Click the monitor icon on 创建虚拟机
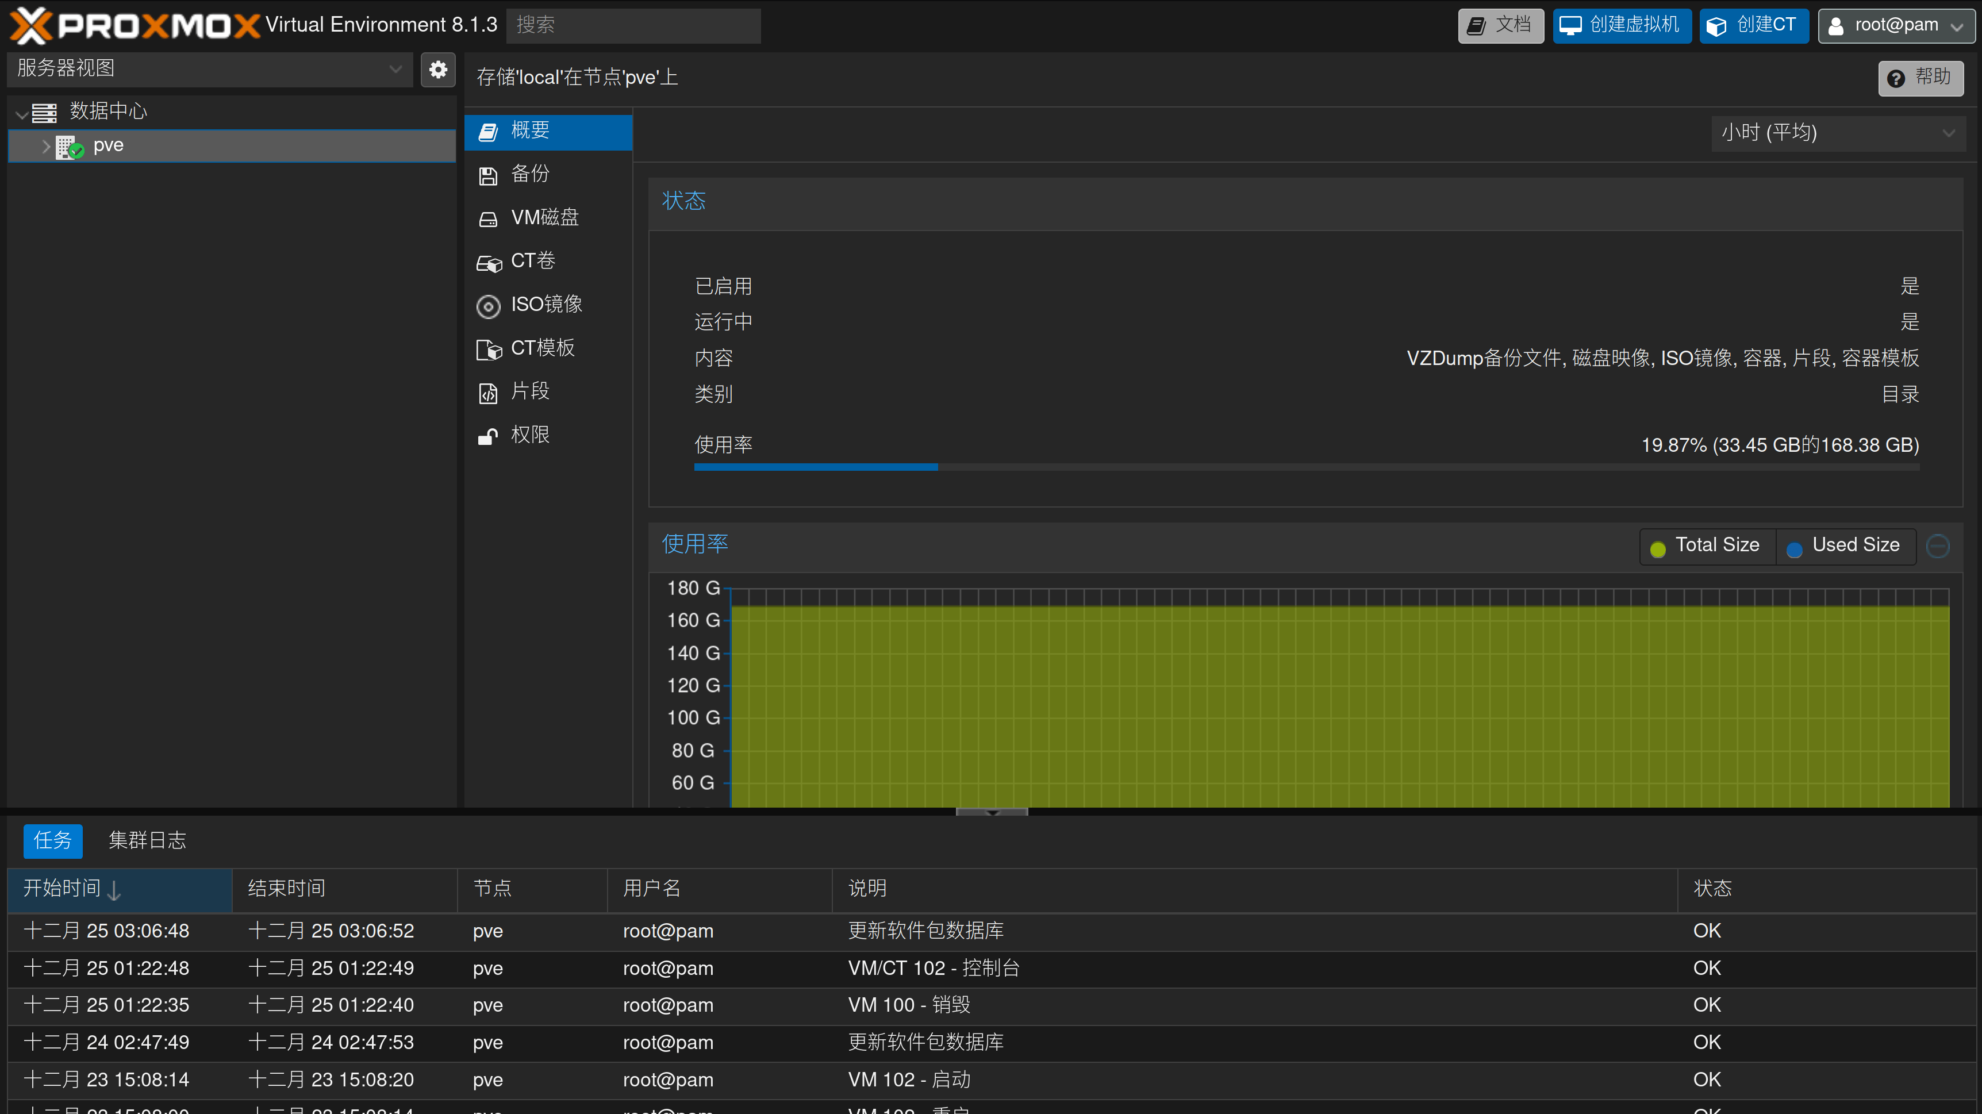This screenshot has width=1982, height=1114. point(1570,26)
